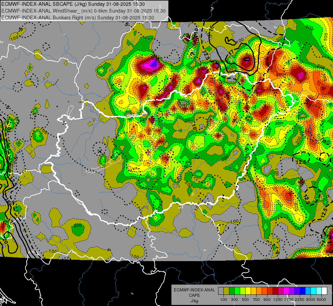Click the 1750 tick label in legend
This screenshot has height=306, width=333.
(x=289, y=300)
